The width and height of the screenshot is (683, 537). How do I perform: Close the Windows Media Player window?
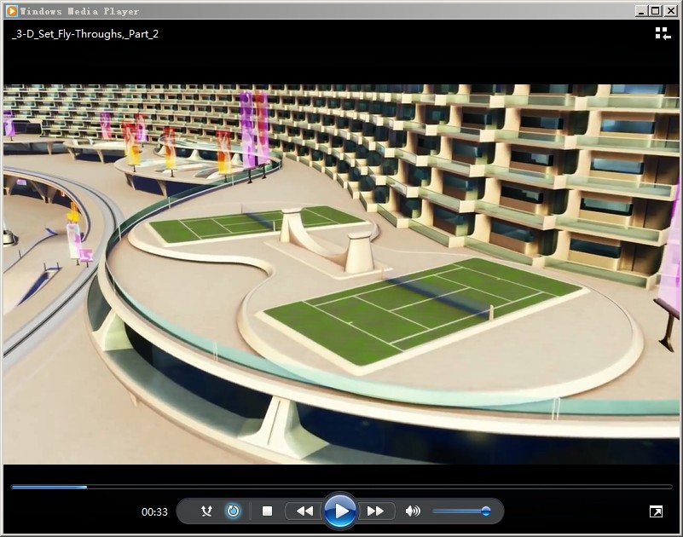click(x=670, y=11)
